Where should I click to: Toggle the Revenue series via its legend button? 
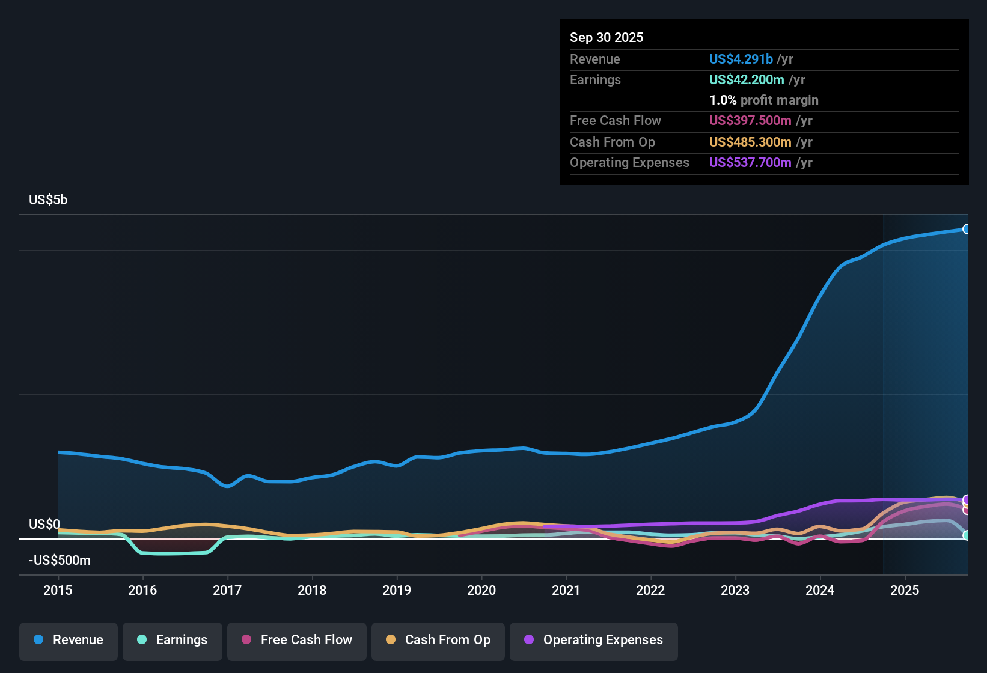(68, 640)
